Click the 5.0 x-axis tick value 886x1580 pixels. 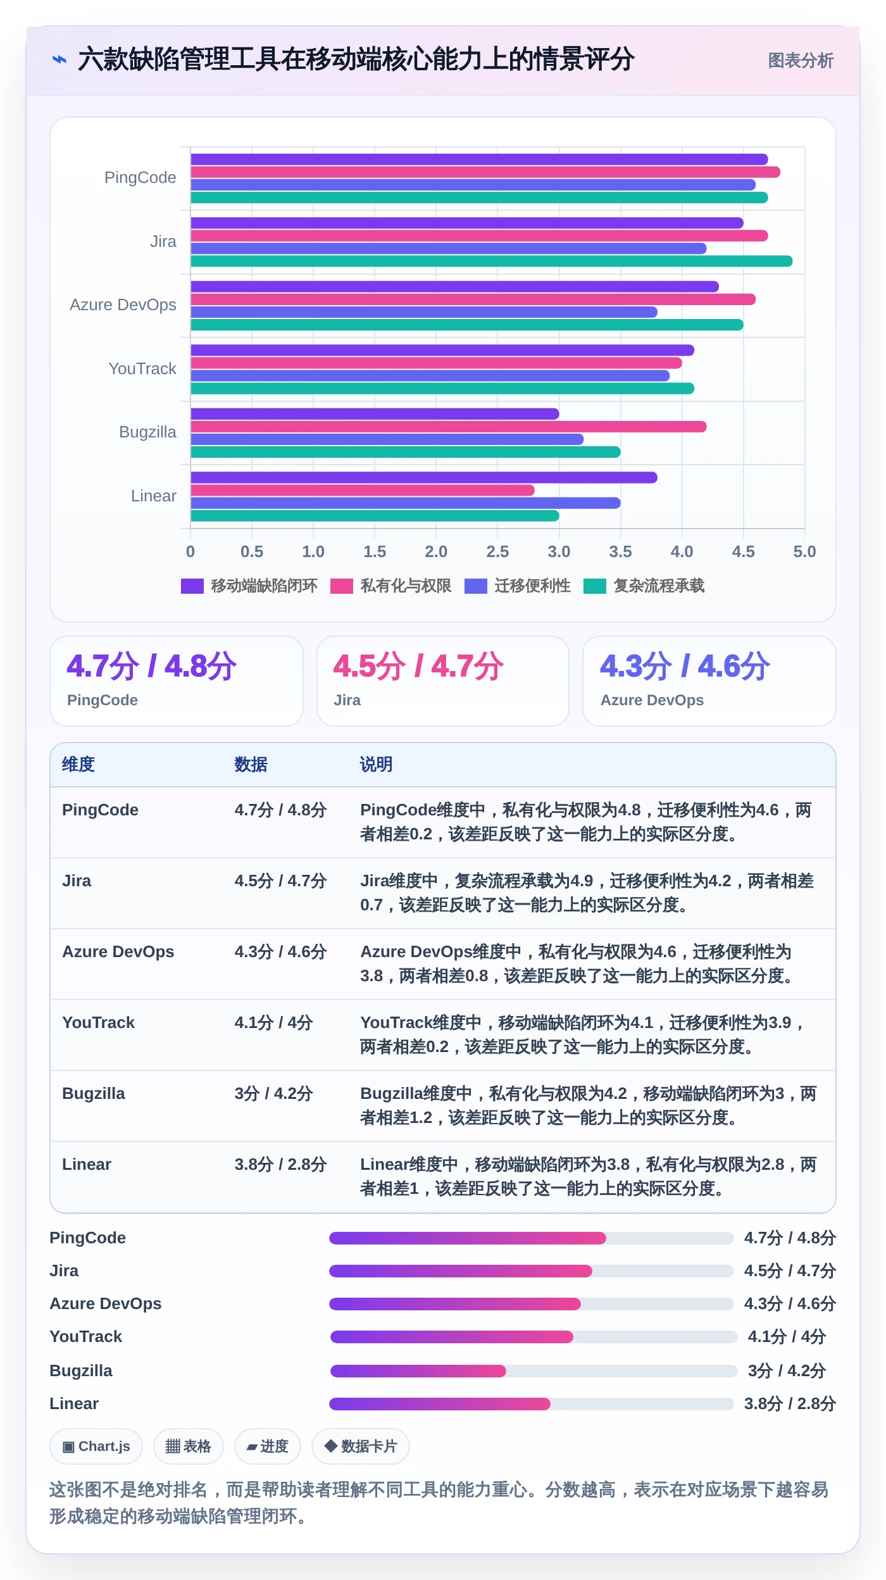805,552
